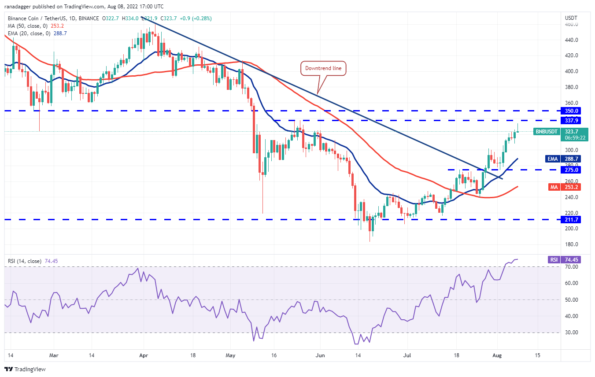Click the 'Downtrend line' callout label
Image resolution: width=595 pixels, height=377 pixels.
[x=324, y=68]
